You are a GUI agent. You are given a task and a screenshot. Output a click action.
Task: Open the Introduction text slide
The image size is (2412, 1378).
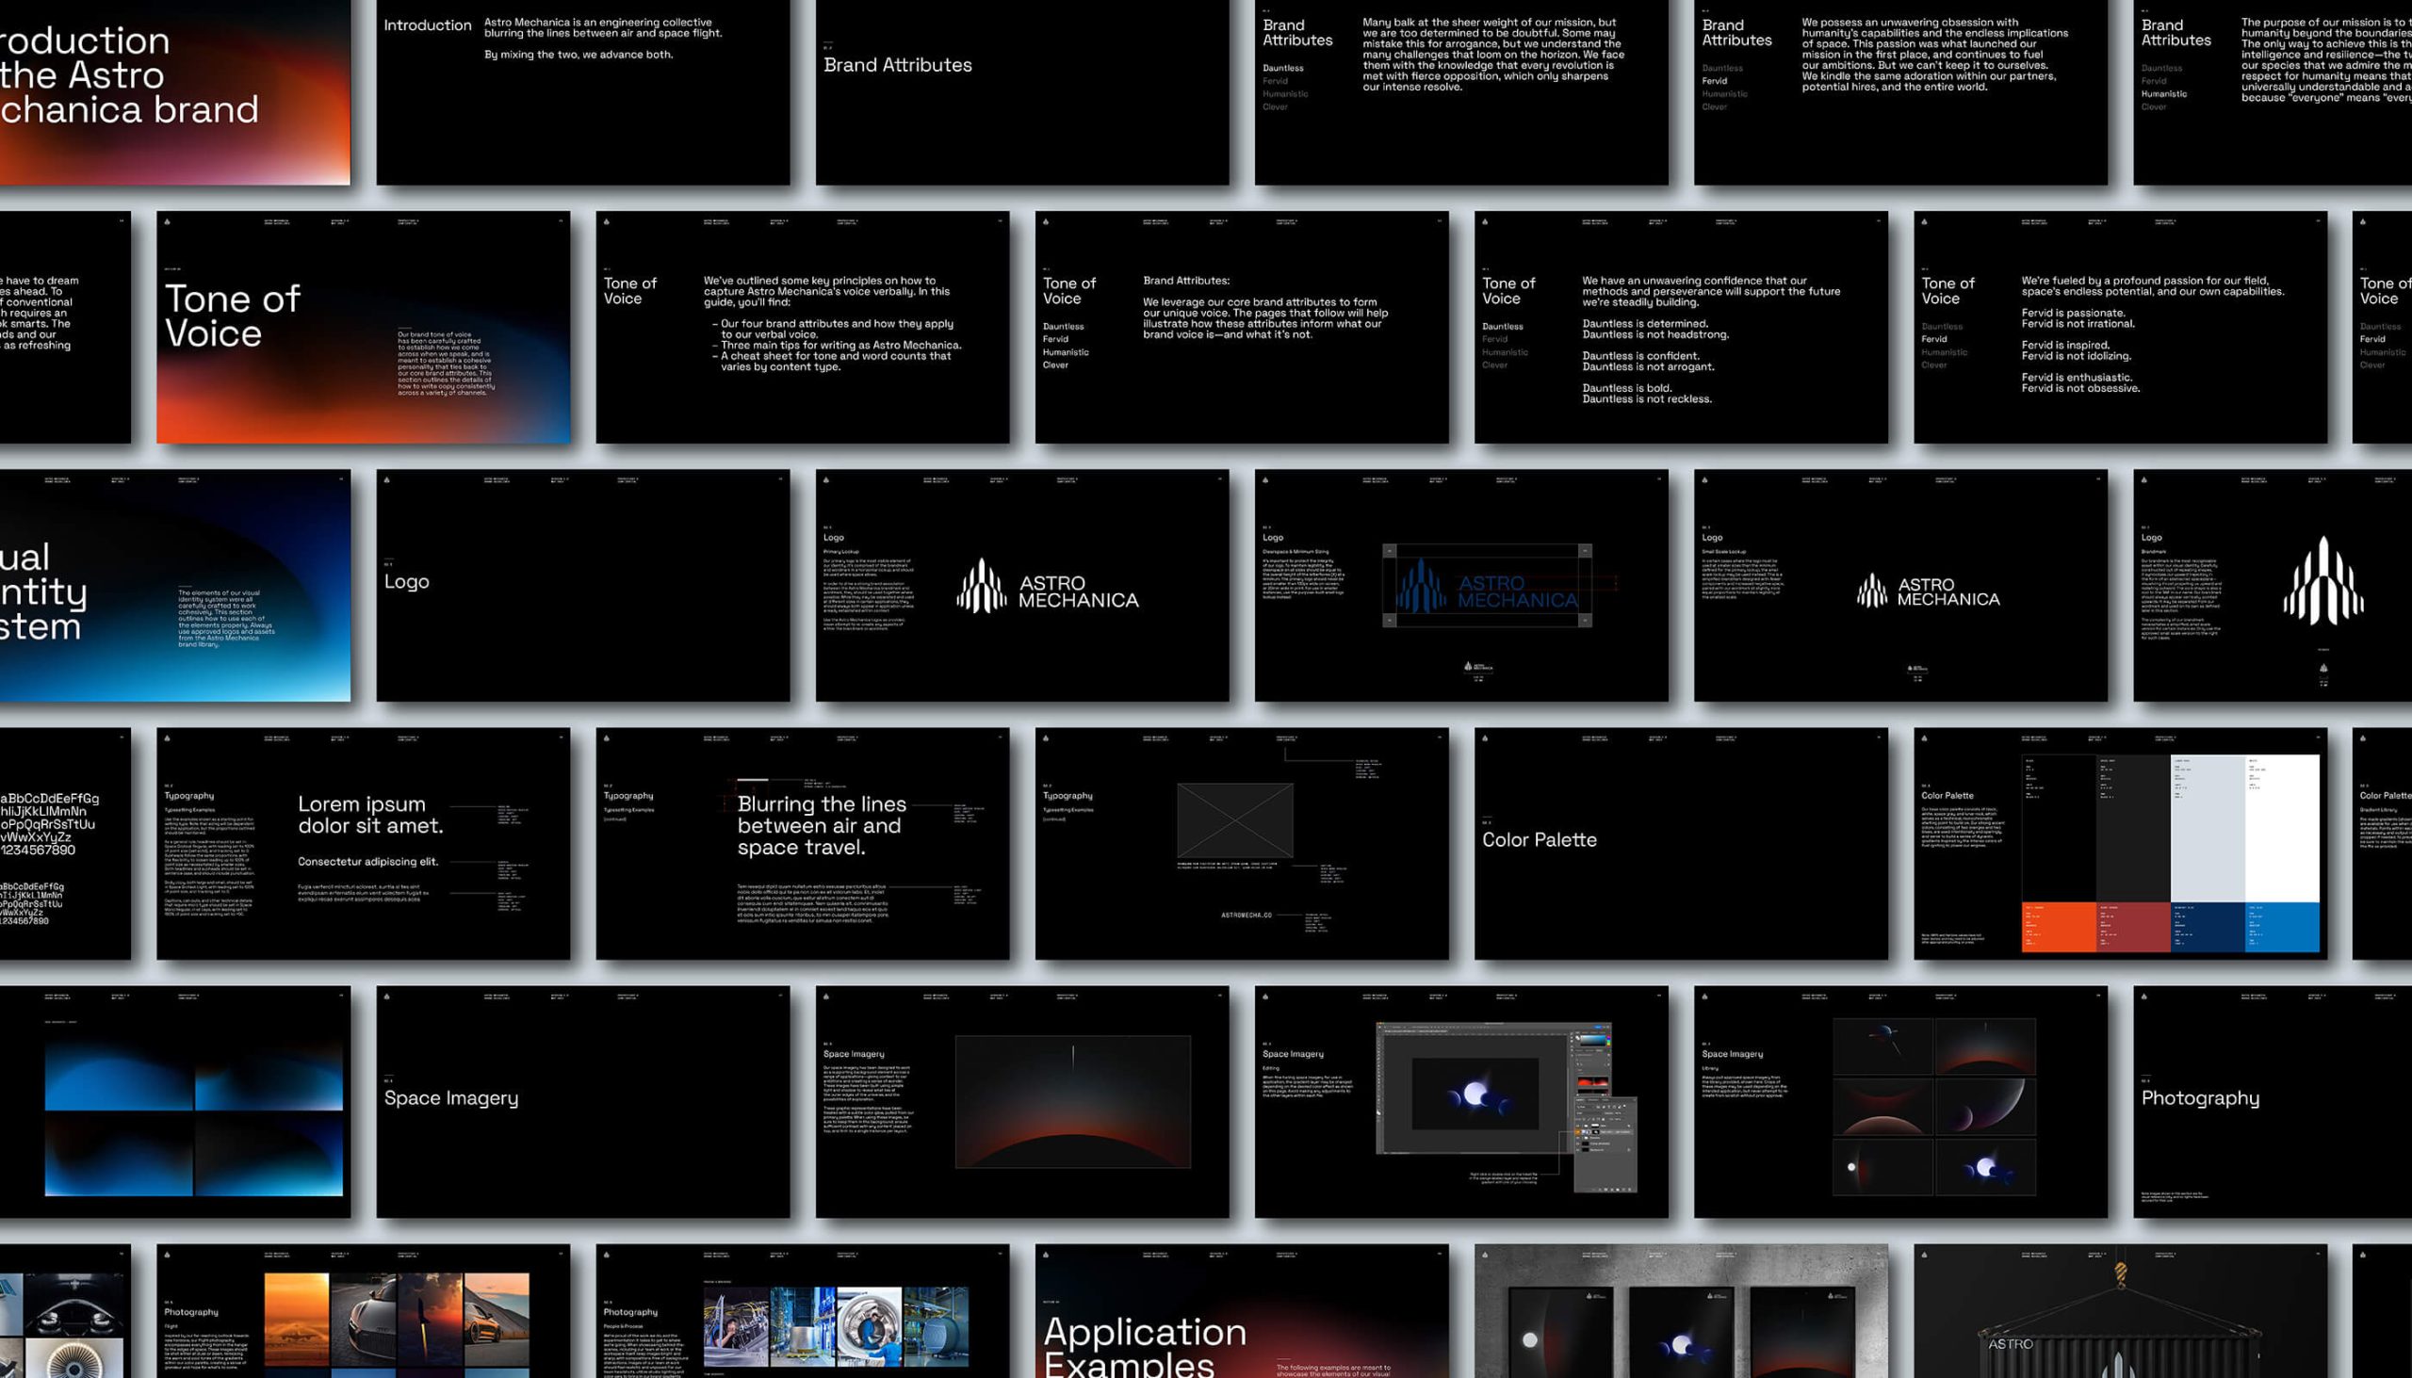pos(583,91)
